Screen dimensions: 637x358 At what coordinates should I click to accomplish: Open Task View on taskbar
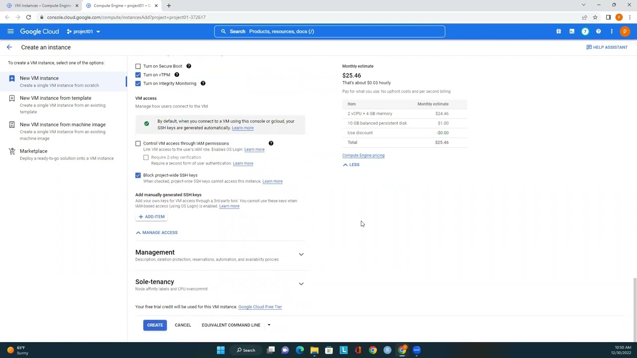[271, 350]
